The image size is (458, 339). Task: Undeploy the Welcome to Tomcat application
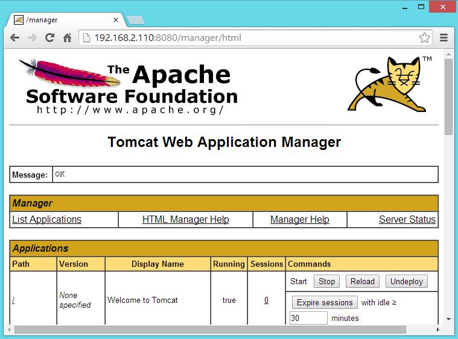pos(407,281)
